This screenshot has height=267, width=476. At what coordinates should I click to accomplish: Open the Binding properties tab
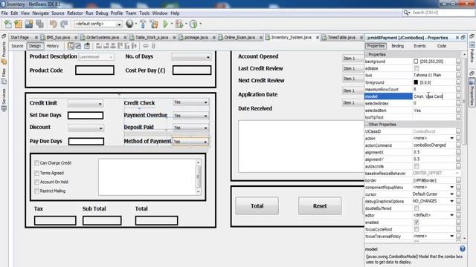[397, 46]
